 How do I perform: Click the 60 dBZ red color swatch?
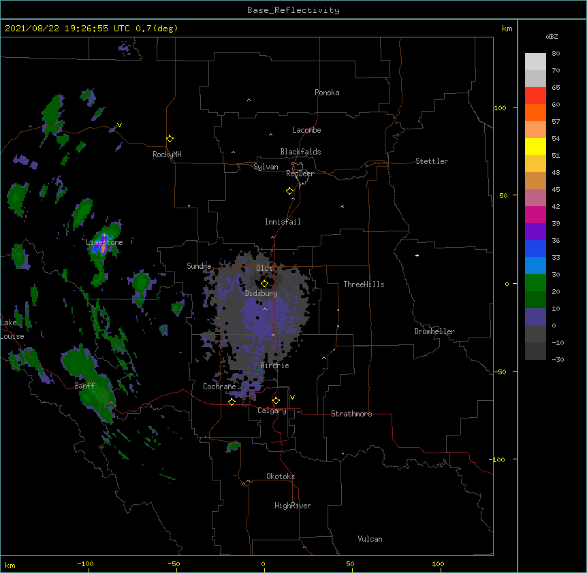coord(535,95)
